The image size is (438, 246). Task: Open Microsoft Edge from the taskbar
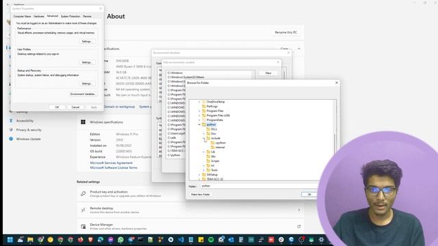(101, 240)
